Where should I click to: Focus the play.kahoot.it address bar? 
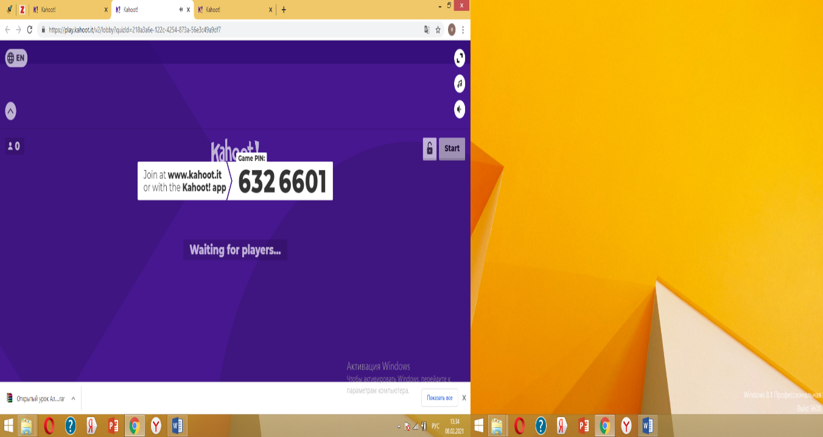tap(231, 29)
